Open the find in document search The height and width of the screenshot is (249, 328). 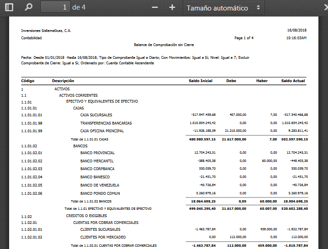point(28,7)
